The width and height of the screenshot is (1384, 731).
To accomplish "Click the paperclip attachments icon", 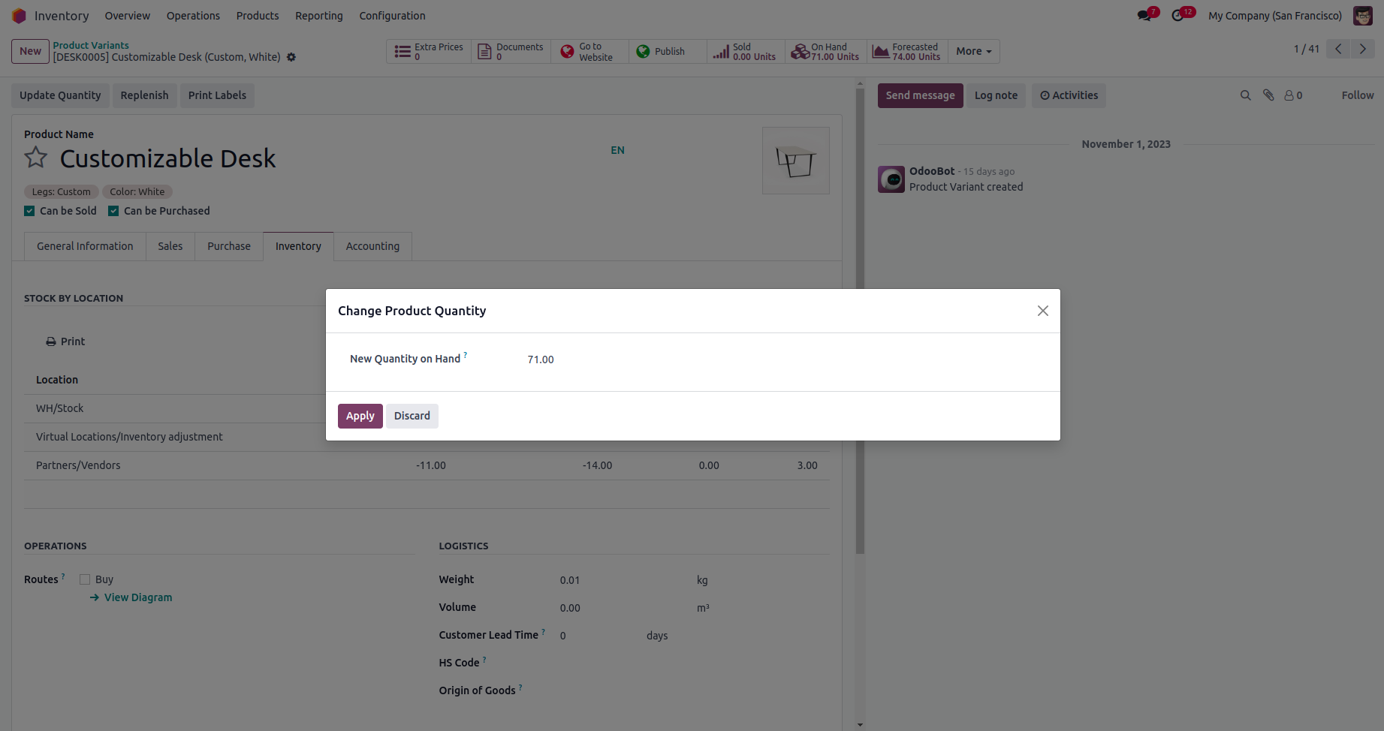I will (x=1268, y=95).
